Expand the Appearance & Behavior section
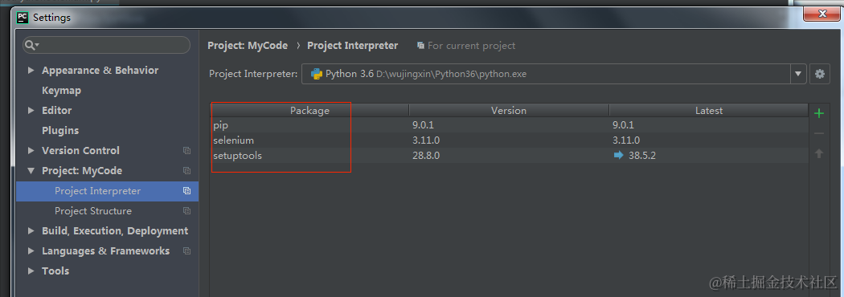The image size is (844, 297). [31, 71]
